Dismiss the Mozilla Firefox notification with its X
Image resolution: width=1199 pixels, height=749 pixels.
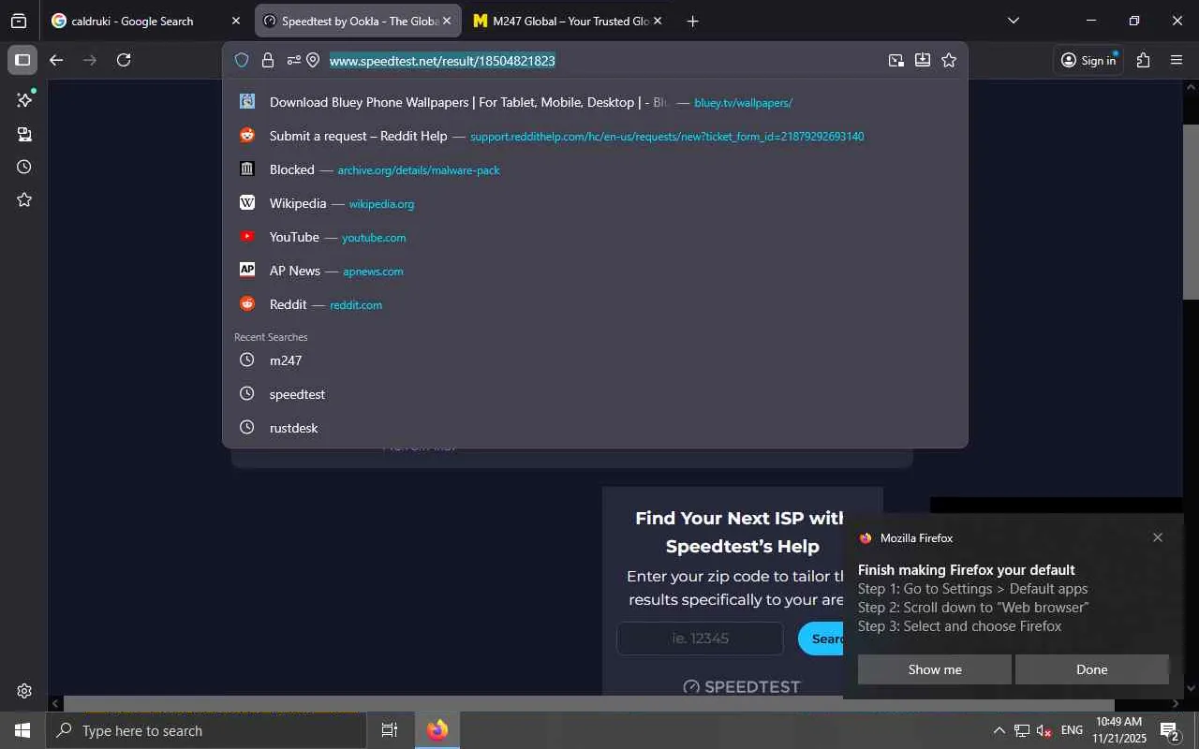click(x=1158, y=537)
